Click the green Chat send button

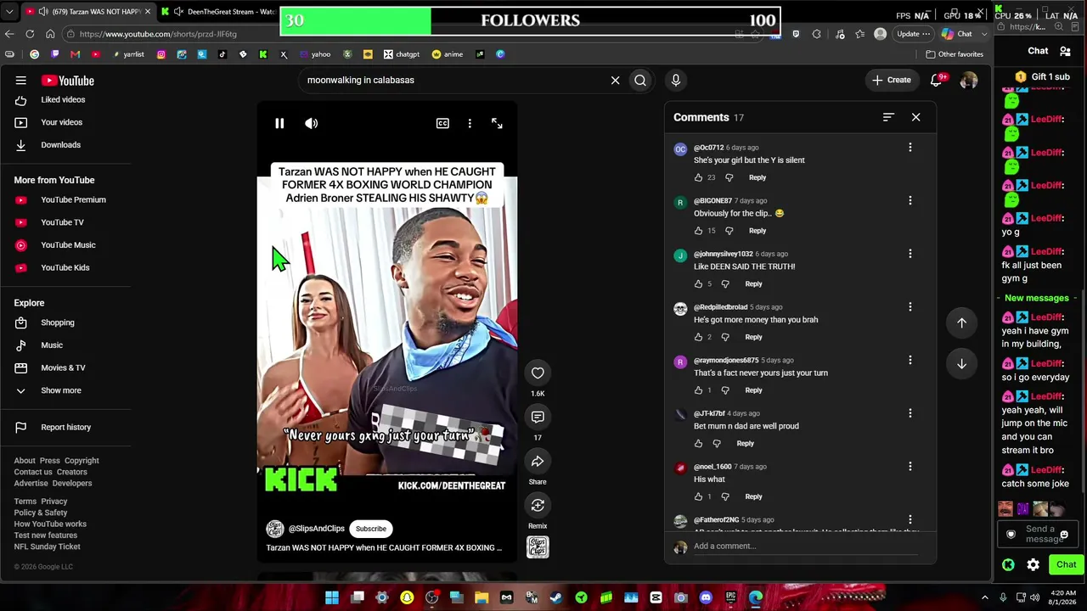pos(1066,565)
